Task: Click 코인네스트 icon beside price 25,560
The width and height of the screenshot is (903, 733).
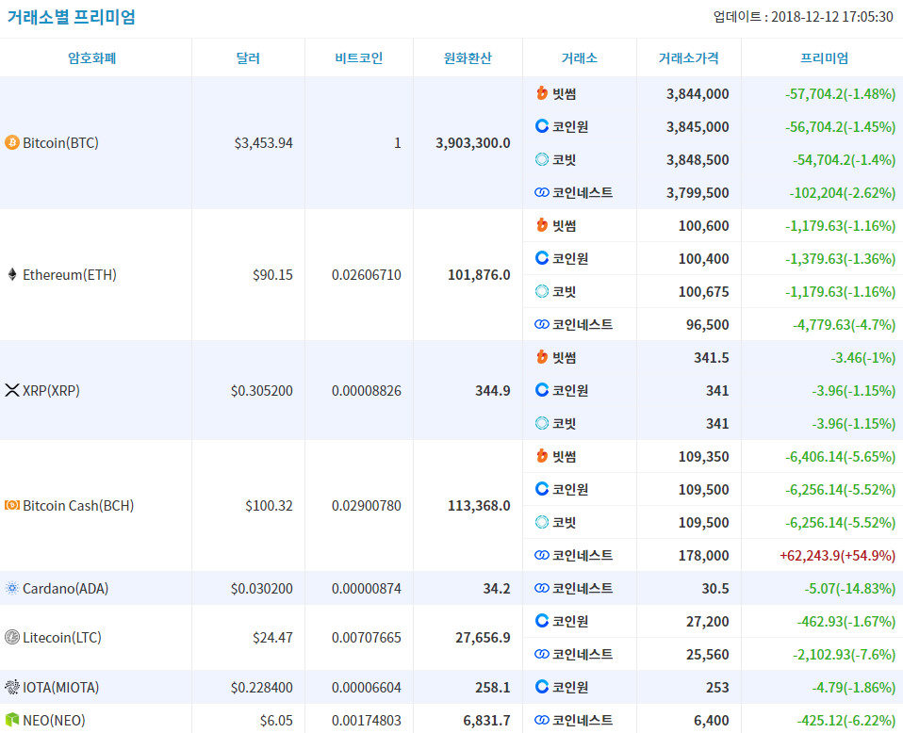Action: coord(542,654)
